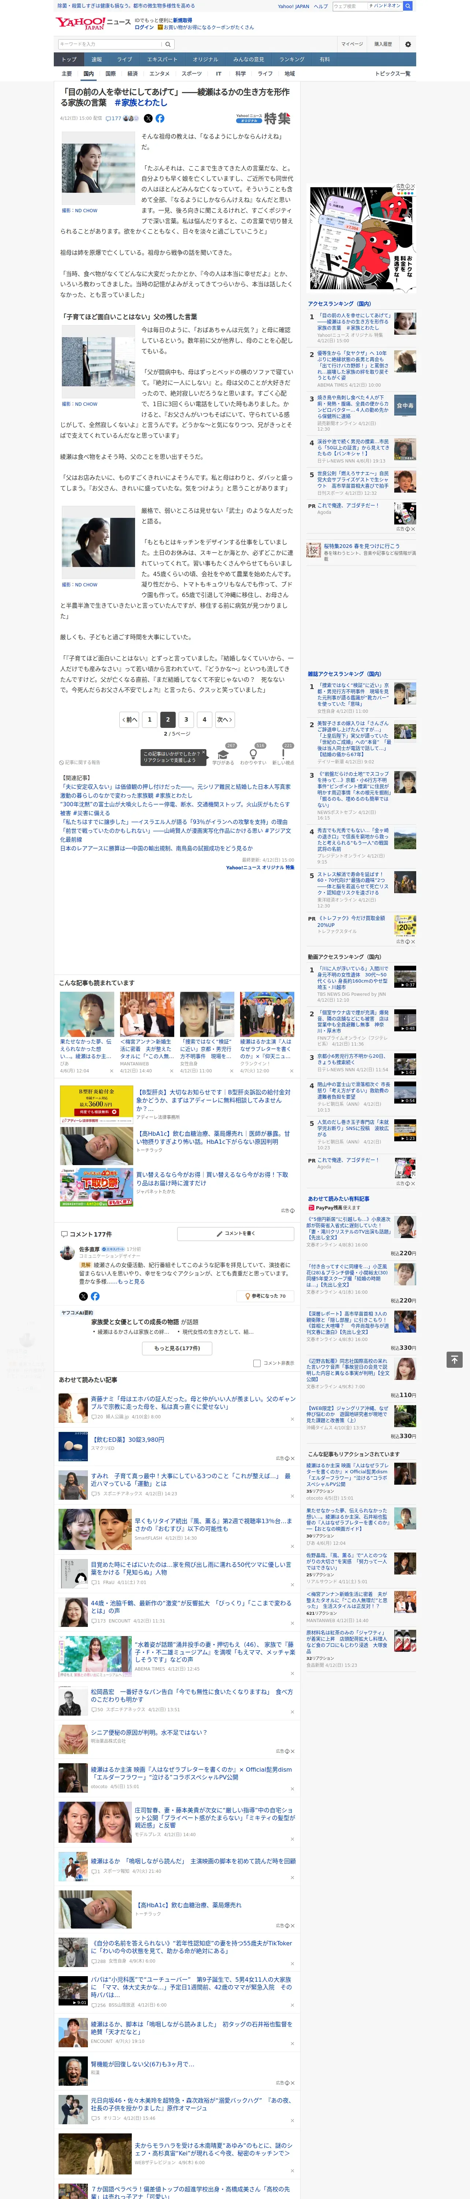Select the ライブ navigation tab
470x2199 pixels.
(124, 60)
